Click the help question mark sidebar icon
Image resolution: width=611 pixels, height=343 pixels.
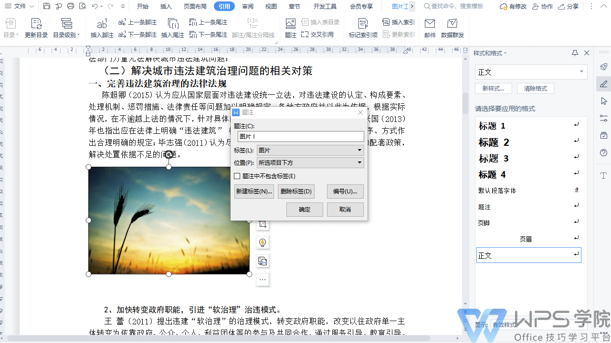[x=604, y=153]
